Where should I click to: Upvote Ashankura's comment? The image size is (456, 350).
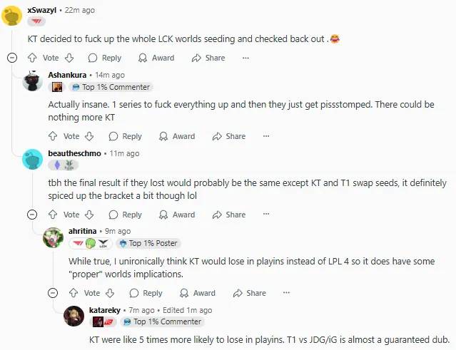tap(53, 136)
